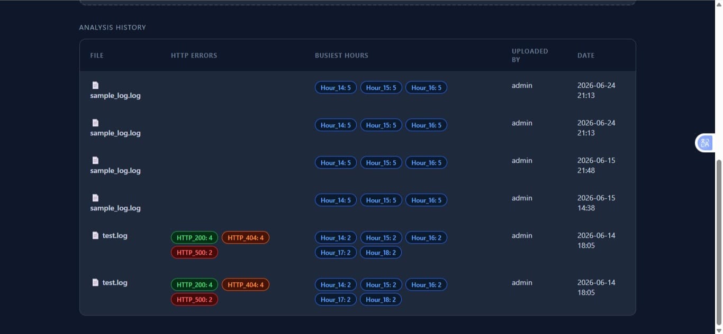
Task: Click admin uploader in the 21:48 row
Action: pyautogui.click(x=522, y=161)
